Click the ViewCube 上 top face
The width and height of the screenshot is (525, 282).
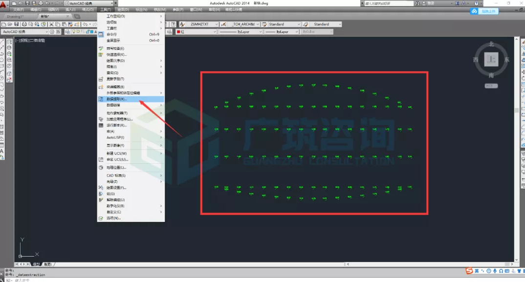(x=491, y=59)
